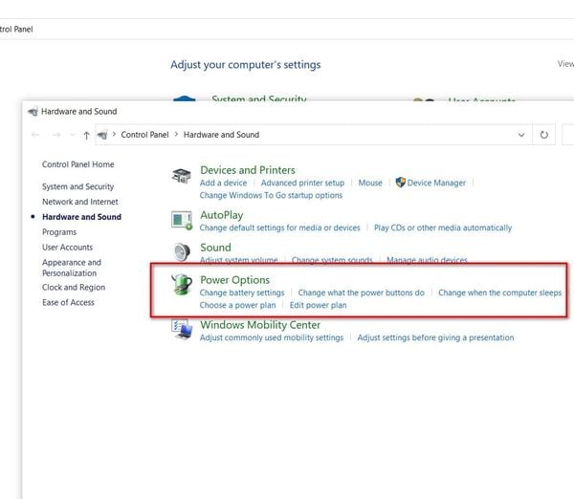Go back using the Back arrow
Screen dimensions: 574x499
click(x=36, y=135)
